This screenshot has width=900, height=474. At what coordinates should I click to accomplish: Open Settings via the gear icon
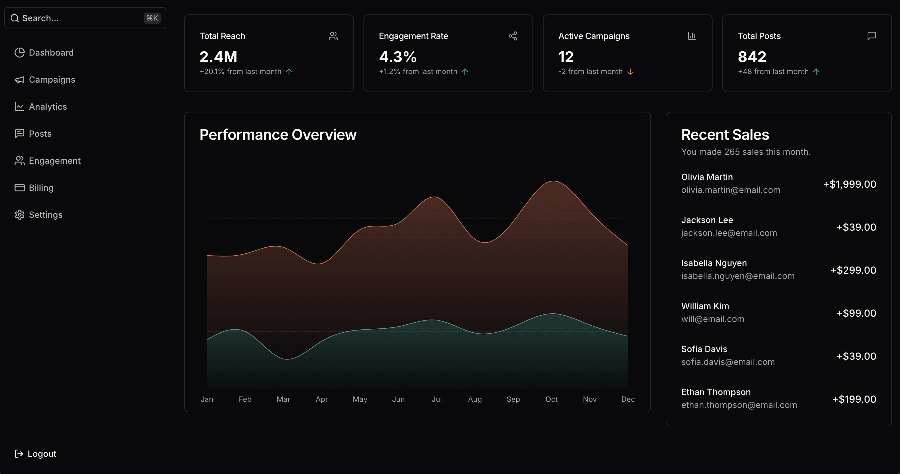coord(20,214)
